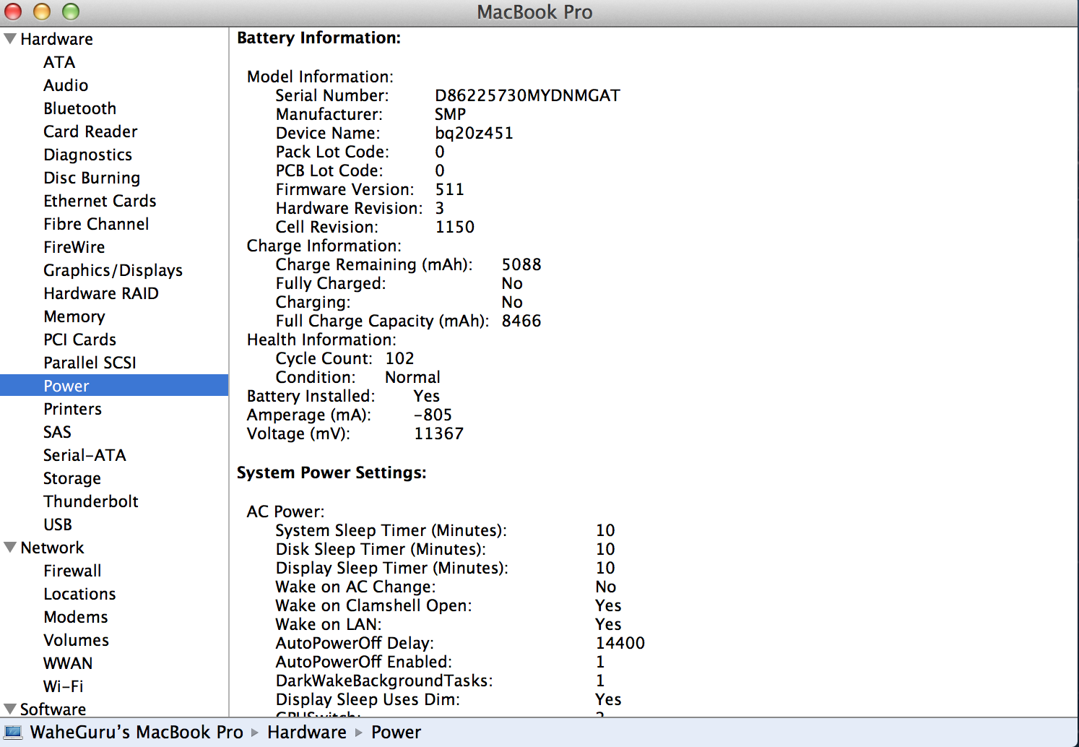
Task: Select Firewall under Network
Action: tap(72, 571)
